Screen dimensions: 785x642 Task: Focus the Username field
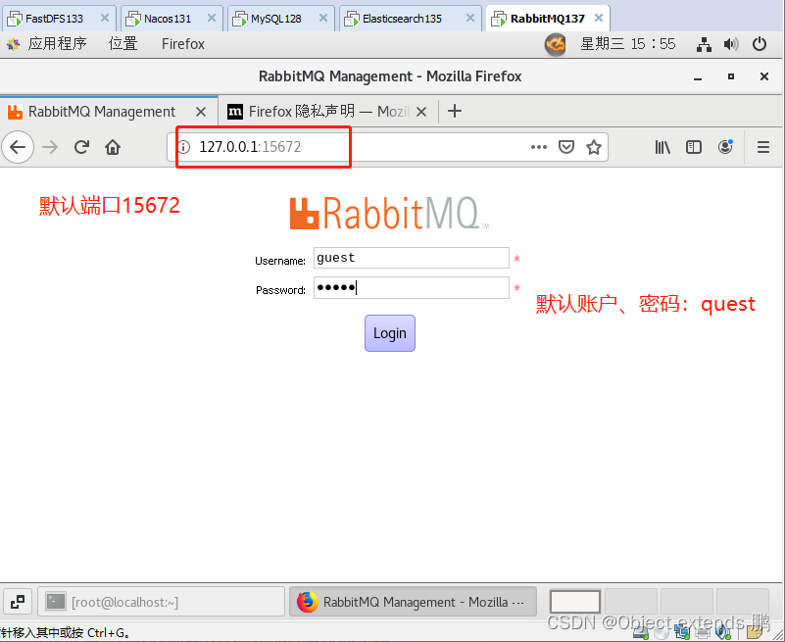[x=412, y=258]
